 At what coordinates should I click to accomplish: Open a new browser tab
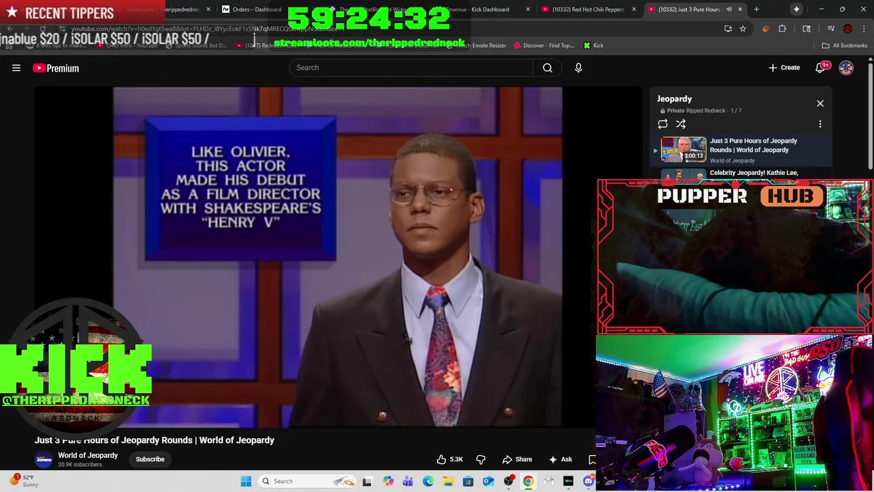click(x=756, y=10)
